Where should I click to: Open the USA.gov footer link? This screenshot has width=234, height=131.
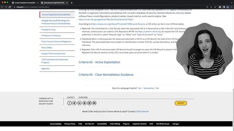click(175, 124)
